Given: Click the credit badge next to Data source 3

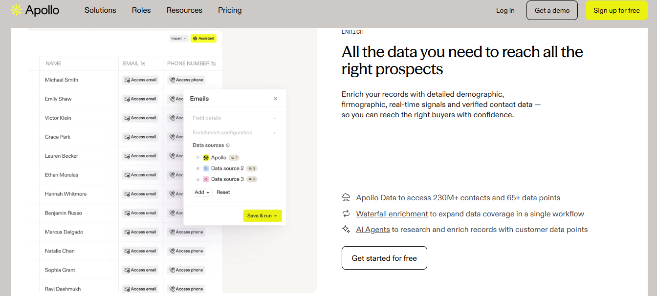Looking at the screenshot, I should tap(252, 179).
